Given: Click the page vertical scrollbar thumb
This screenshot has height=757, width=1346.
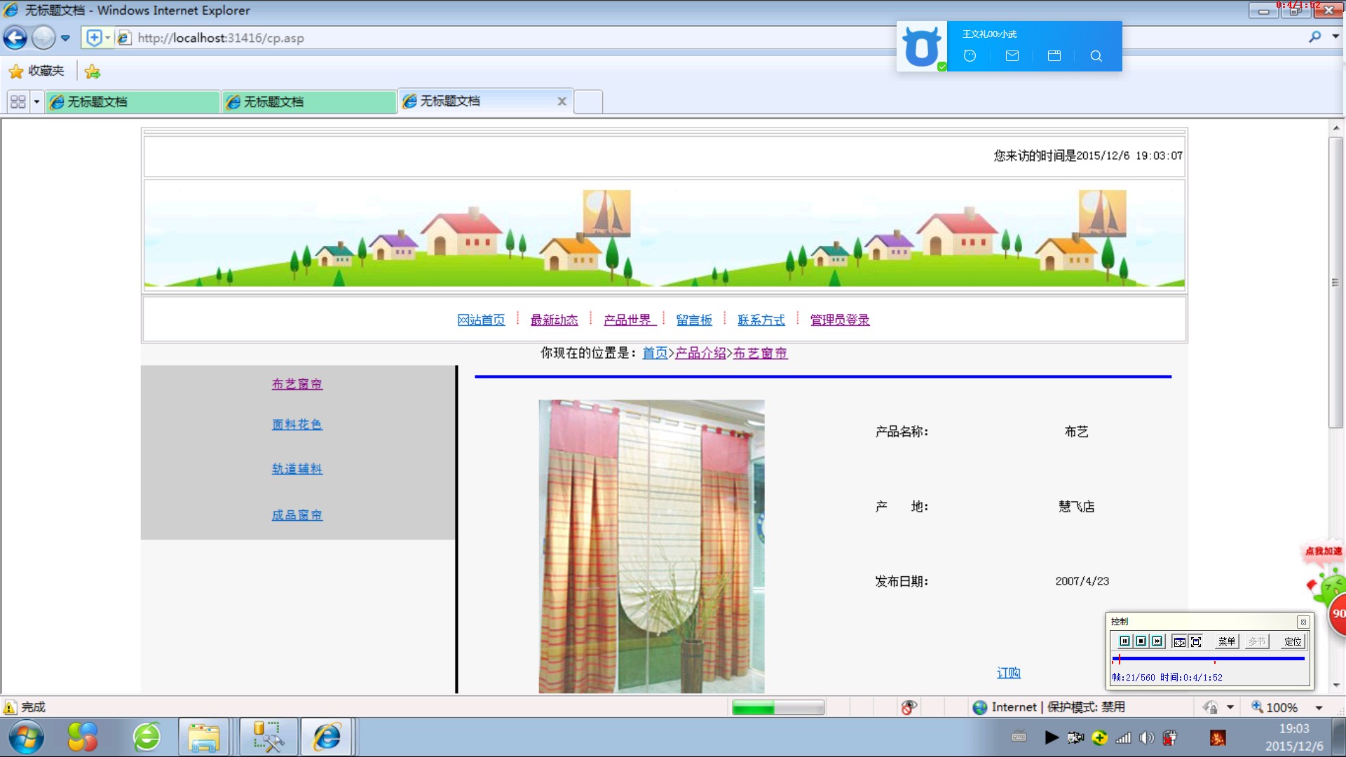Looking at the screenshot, I should (1335, 282).
